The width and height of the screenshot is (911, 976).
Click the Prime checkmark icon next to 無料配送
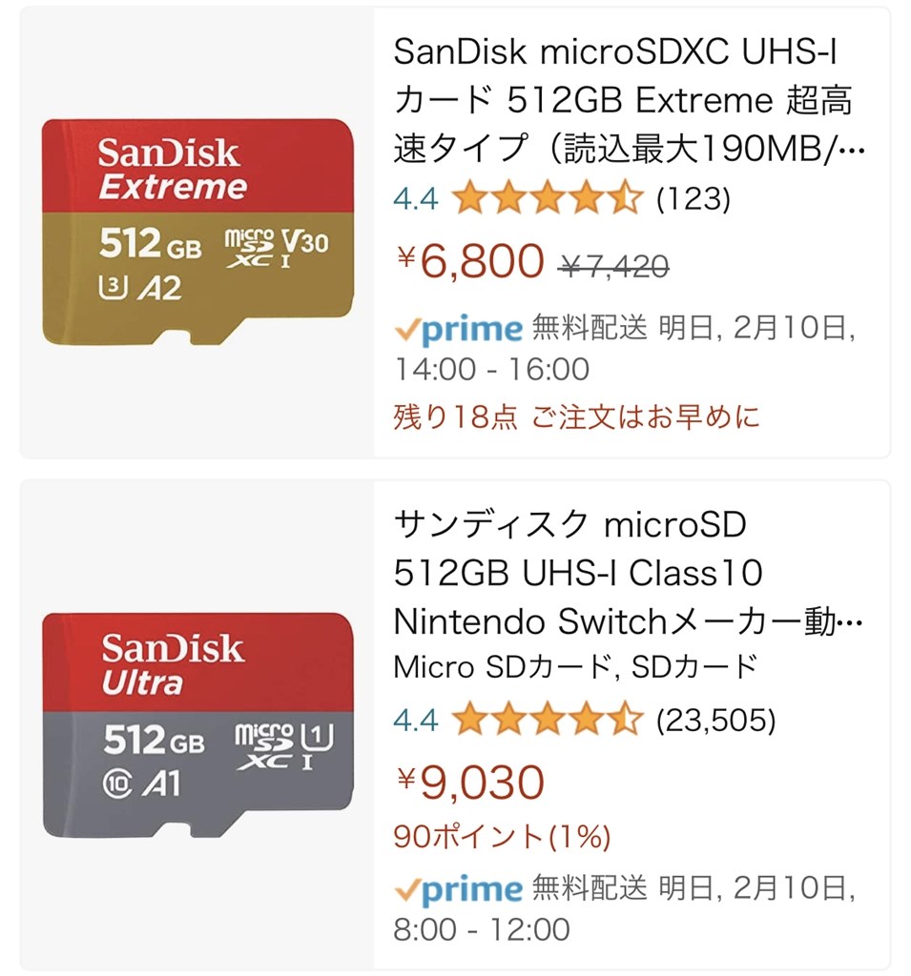(x=406, y=327)
